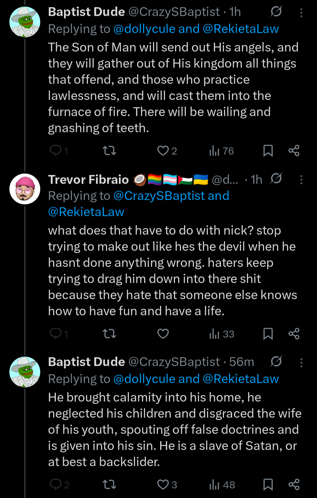Viewport: 317px width, 498px height.
Task: Bookmark Trevor Fibraio's tweet
Action: [x=268, y=334]
